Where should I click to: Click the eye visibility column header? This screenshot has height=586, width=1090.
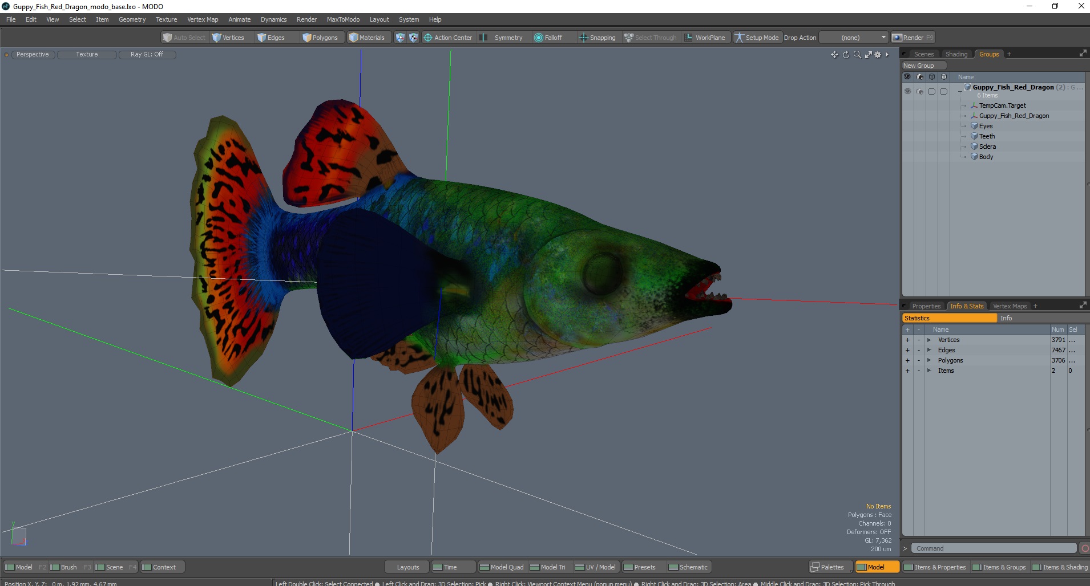point(907,76)
